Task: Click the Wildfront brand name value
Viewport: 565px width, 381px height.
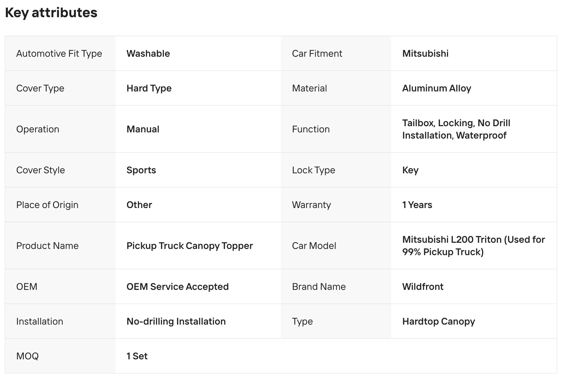Action: pyautogui.click(x=423, y=287)
